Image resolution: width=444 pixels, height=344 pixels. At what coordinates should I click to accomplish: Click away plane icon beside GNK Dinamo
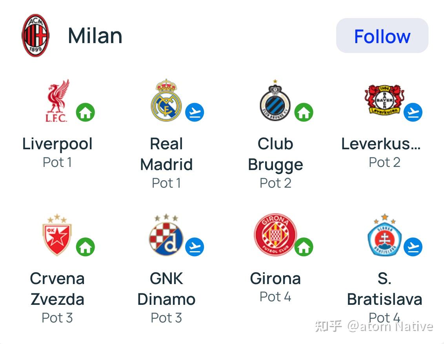[x=195, y=247]
